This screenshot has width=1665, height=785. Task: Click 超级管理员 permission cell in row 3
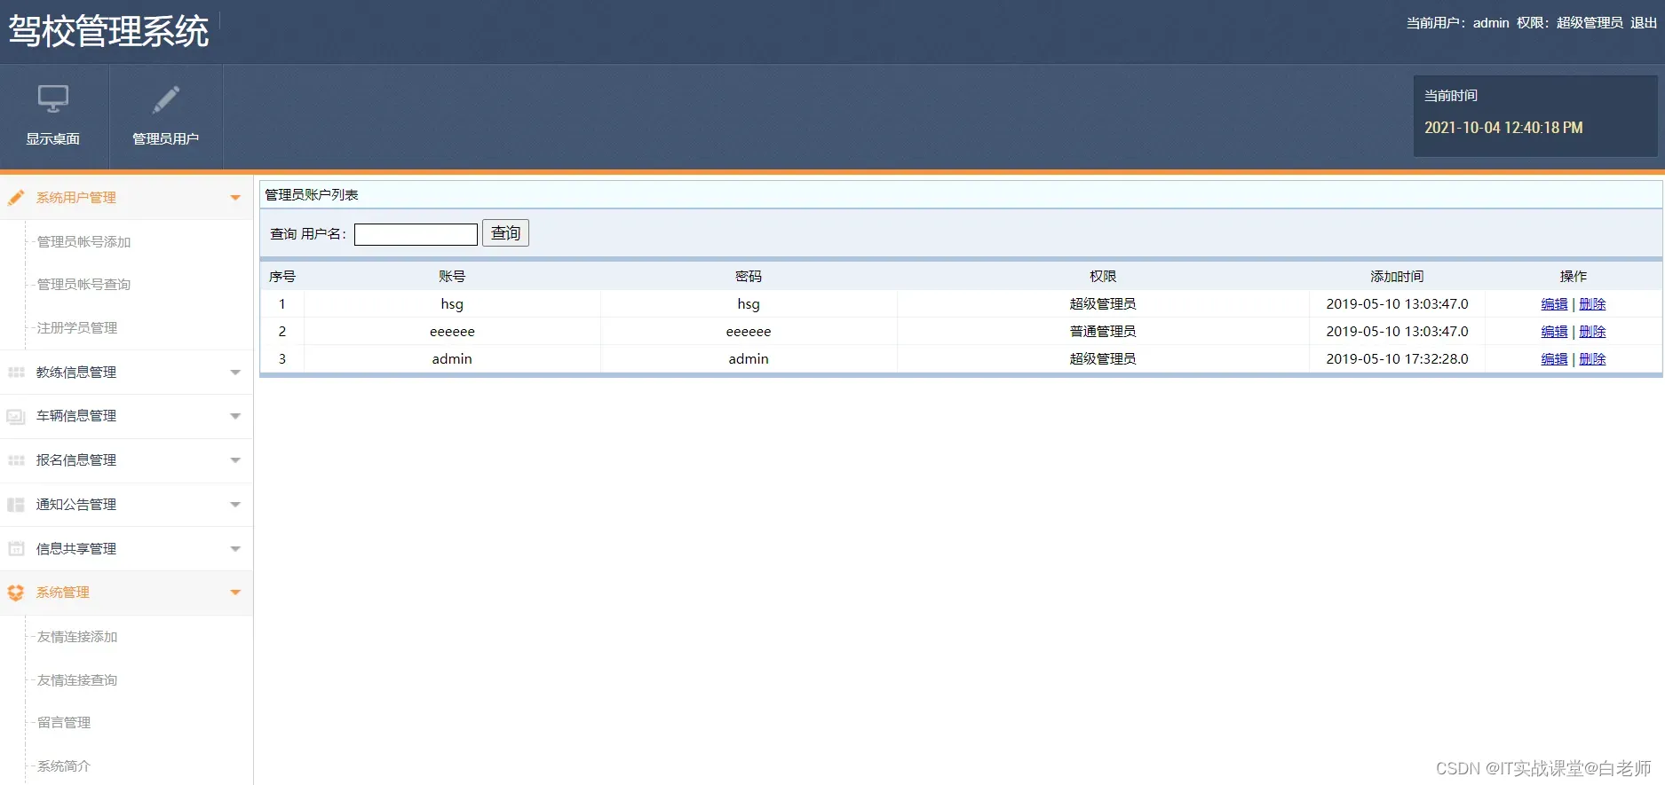1103,359
